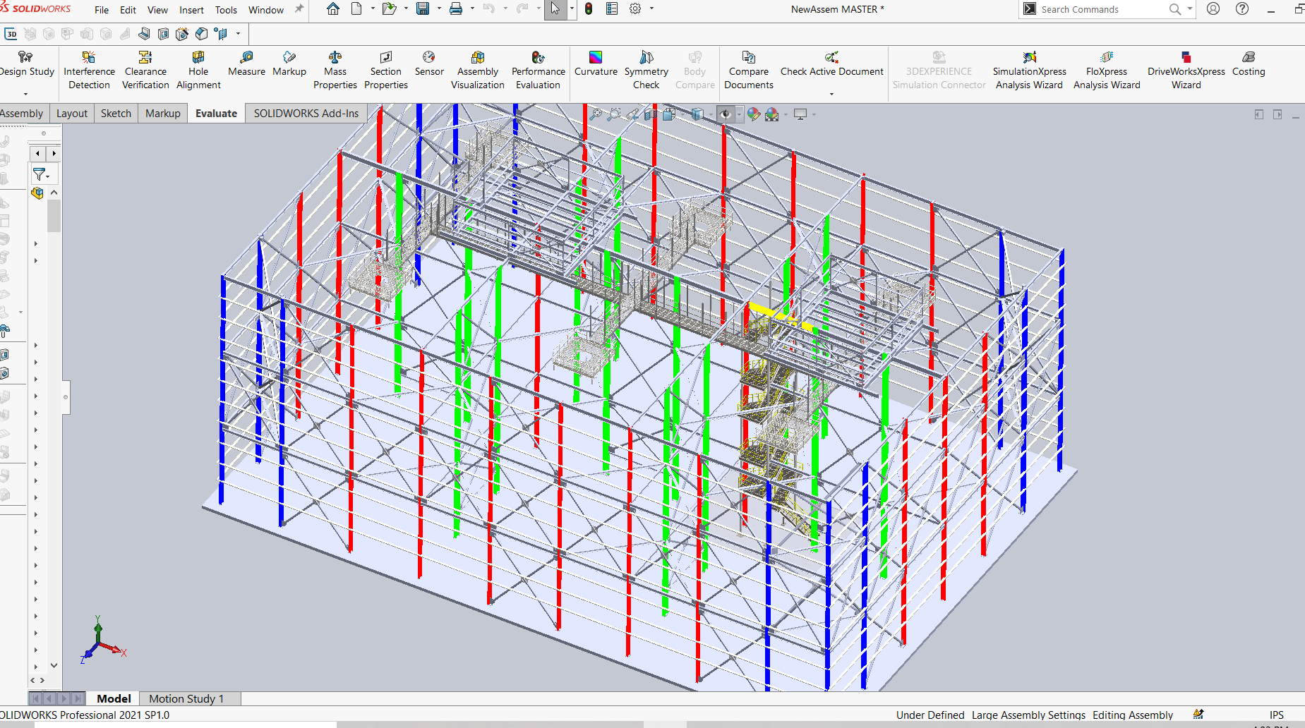Click the IPS unit system button
This screenshot has height=728, width=1305.
tap(1276, 715)
